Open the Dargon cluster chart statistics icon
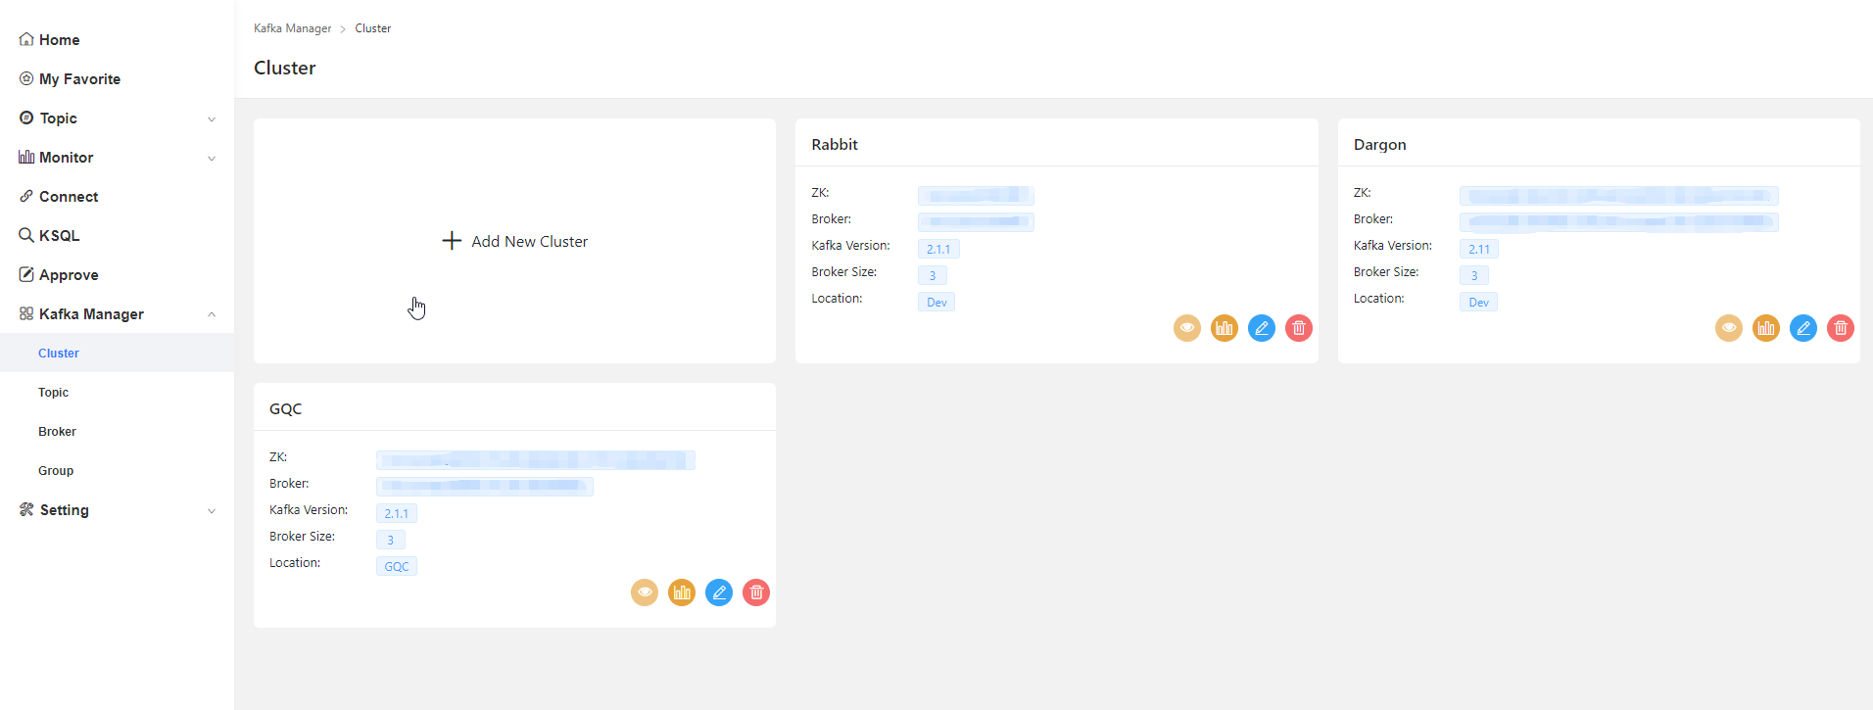 [x=1766, y=328]
